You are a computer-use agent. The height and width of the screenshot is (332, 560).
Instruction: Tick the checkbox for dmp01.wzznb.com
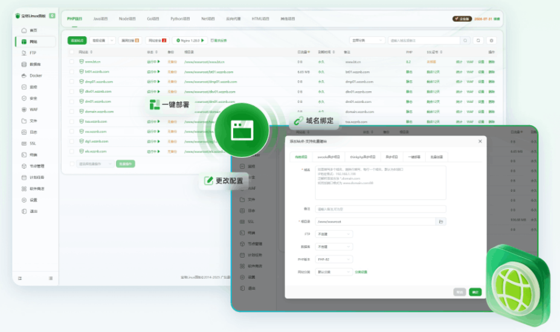(x=72, y=82)
